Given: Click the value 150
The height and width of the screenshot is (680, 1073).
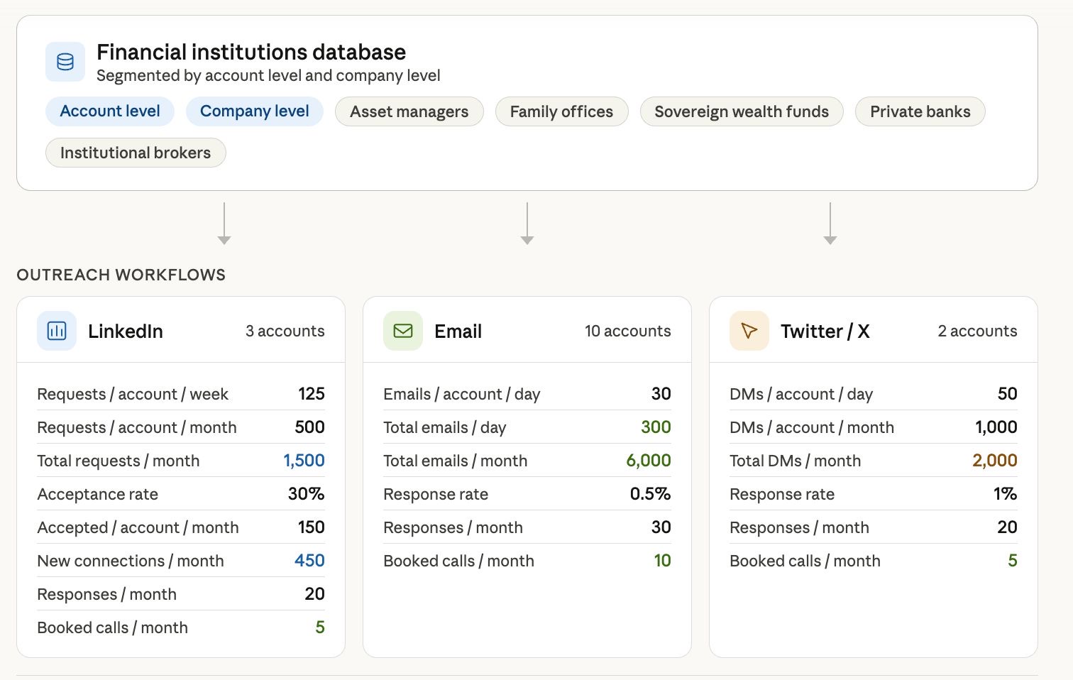Looking at the screenshot, I should 312,527.
